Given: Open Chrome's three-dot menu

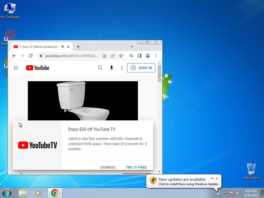Looking at the screenshot, I should (x=156, y=56).
